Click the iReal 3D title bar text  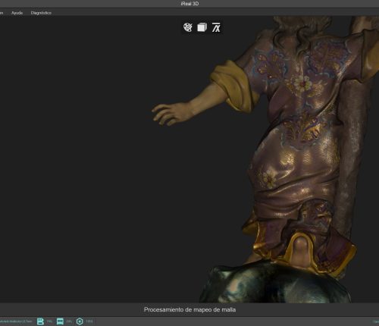[189, 4]
